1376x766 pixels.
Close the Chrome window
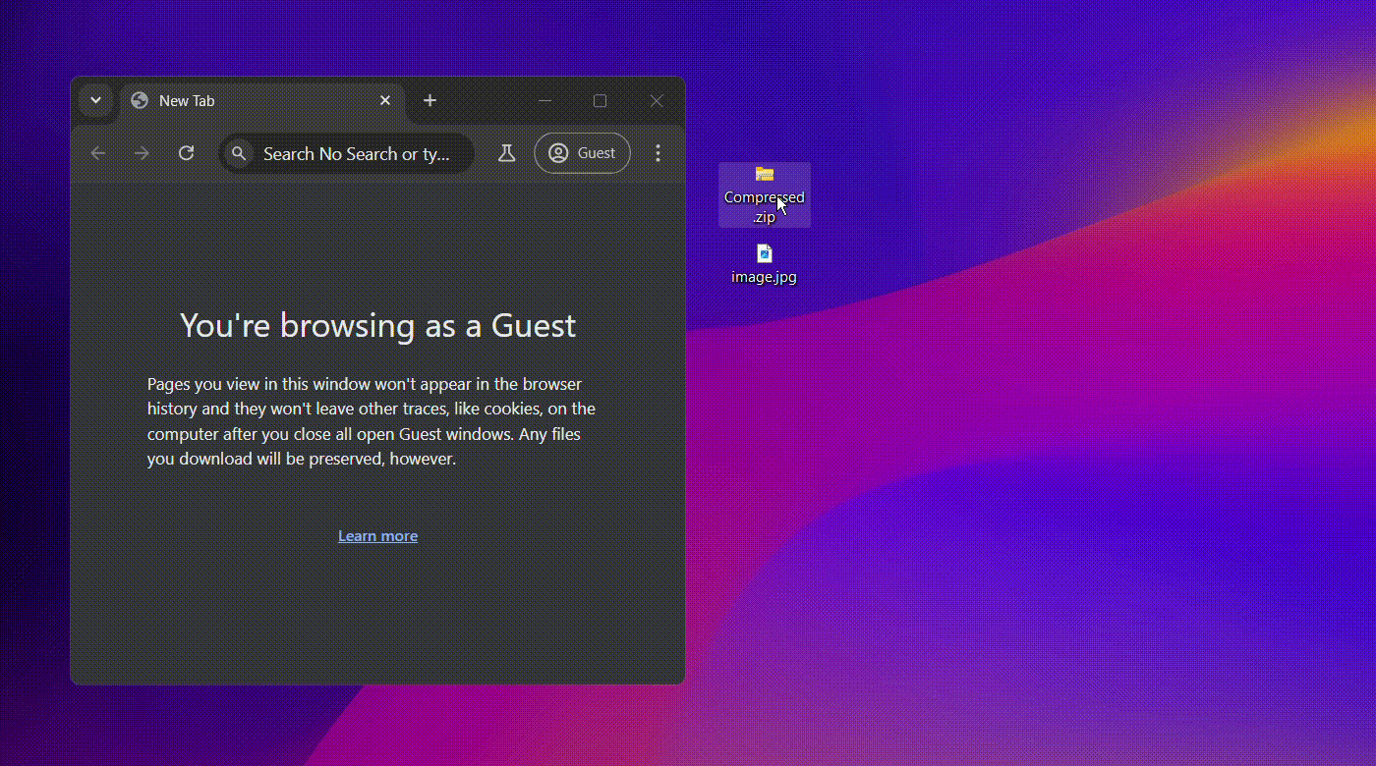coord(657,100)
